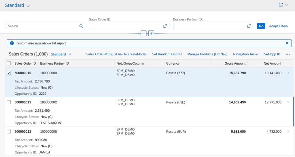Open the table's Standard view dropdown
This screenshot has height=157, width=295.
(70, 54)
